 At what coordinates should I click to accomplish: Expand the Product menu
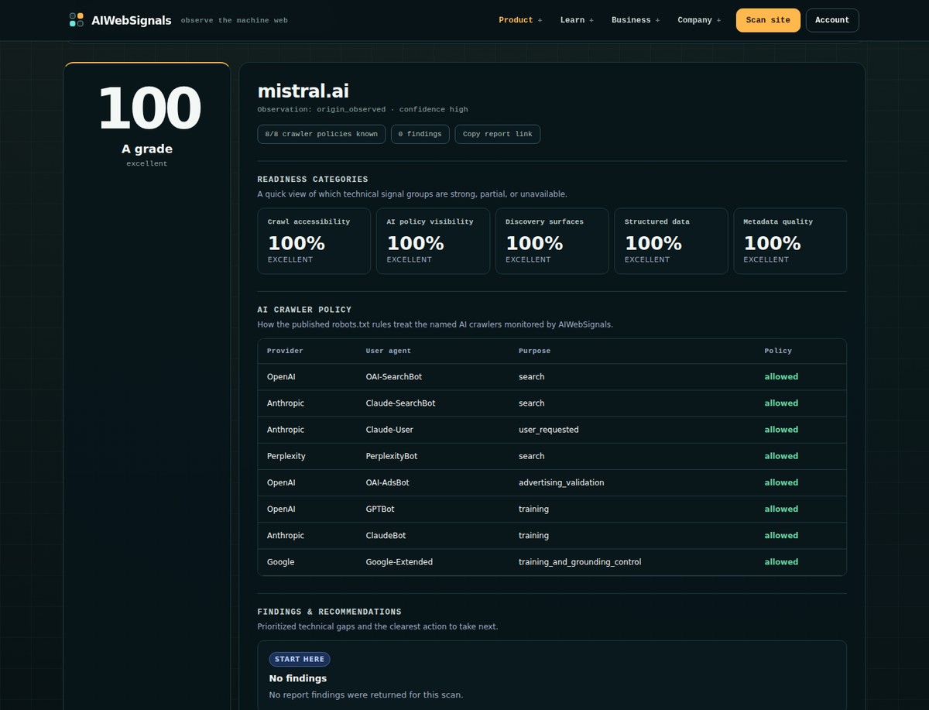click(520, 20)
